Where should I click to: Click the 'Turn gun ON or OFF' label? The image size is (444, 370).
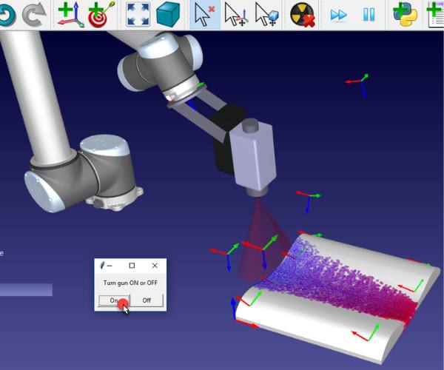click(x=130, y=283)
